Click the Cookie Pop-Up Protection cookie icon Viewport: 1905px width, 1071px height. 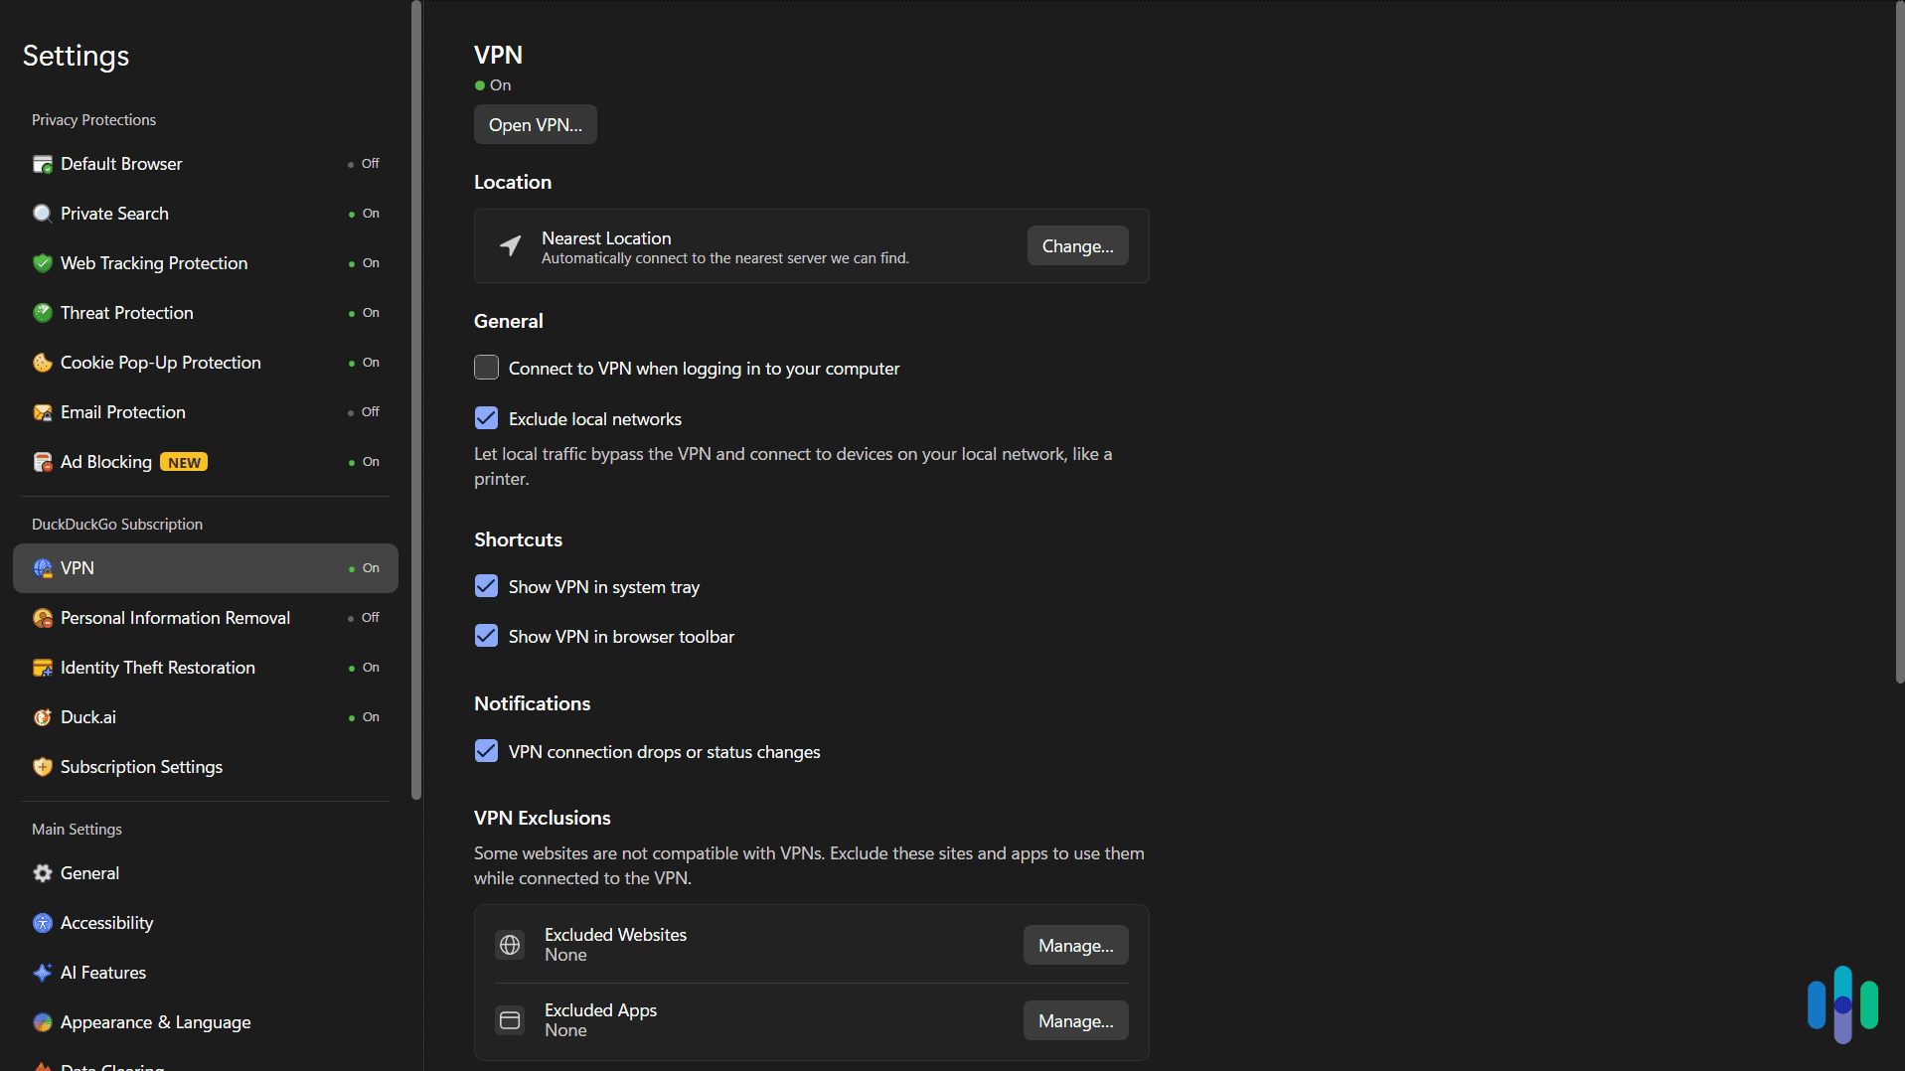pyautogui.click(x=43, y=363)
